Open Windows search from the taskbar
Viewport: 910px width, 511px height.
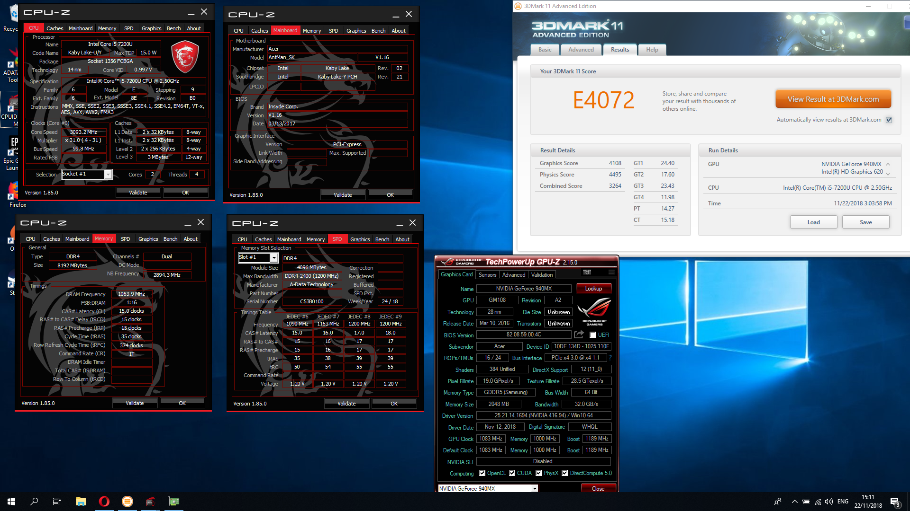[x=34, y=502]
